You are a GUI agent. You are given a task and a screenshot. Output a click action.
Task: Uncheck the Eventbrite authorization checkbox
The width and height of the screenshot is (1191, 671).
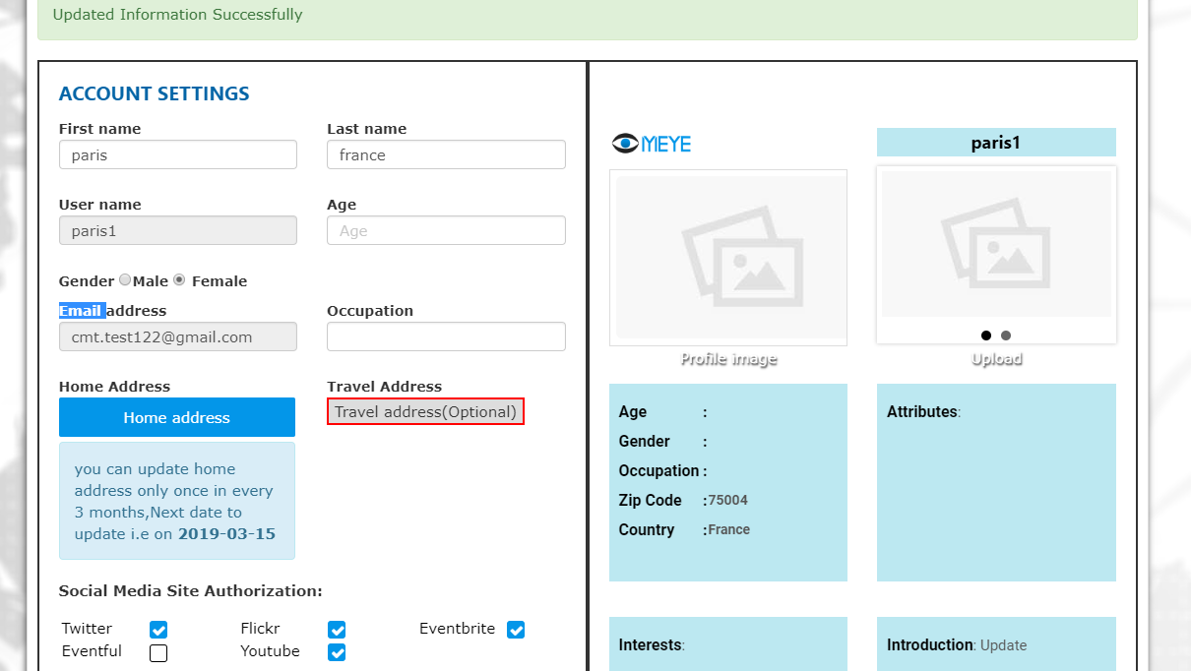(x=516, y=630)
